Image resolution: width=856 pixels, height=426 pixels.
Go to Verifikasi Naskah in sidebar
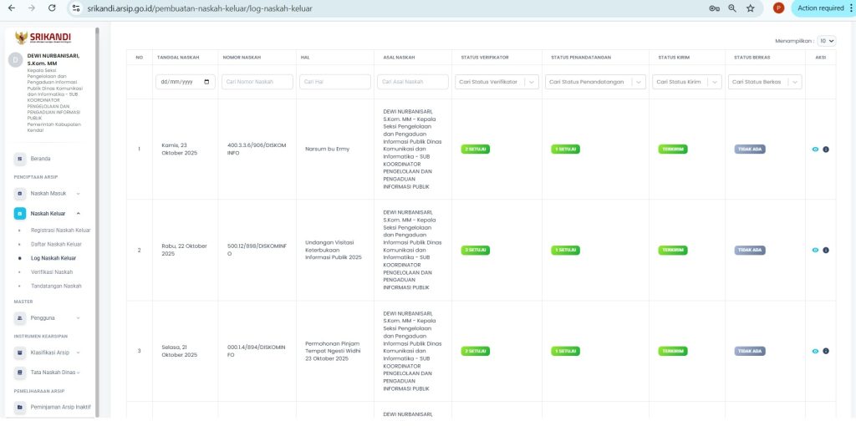tap(52, 271)
